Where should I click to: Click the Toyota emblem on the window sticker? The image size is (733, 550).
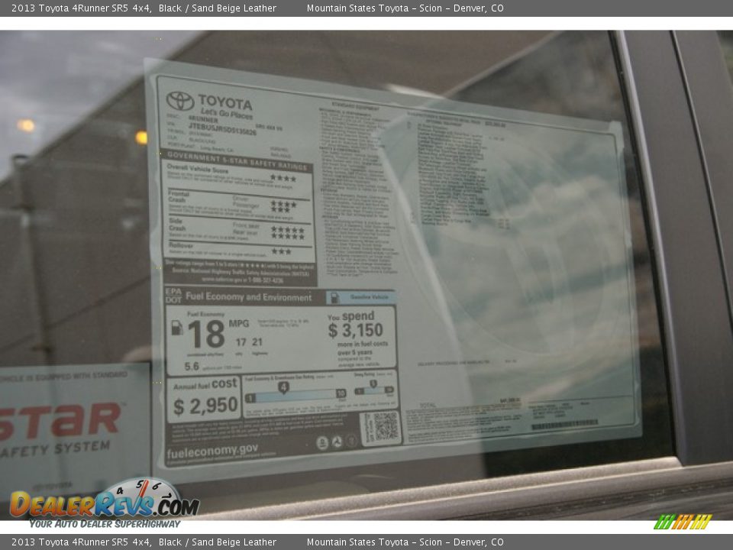pyautogui.click(x=180, y=101)
